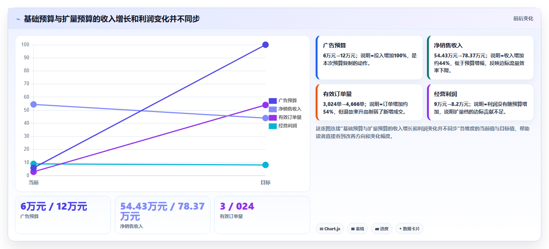Click the 有效订单量 legend label
This screenshot has height=249, width=549.
[290, 117]
